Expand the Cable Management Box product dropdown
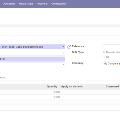Viewport: 120px width, 120px height. click(x=63, y=47)
